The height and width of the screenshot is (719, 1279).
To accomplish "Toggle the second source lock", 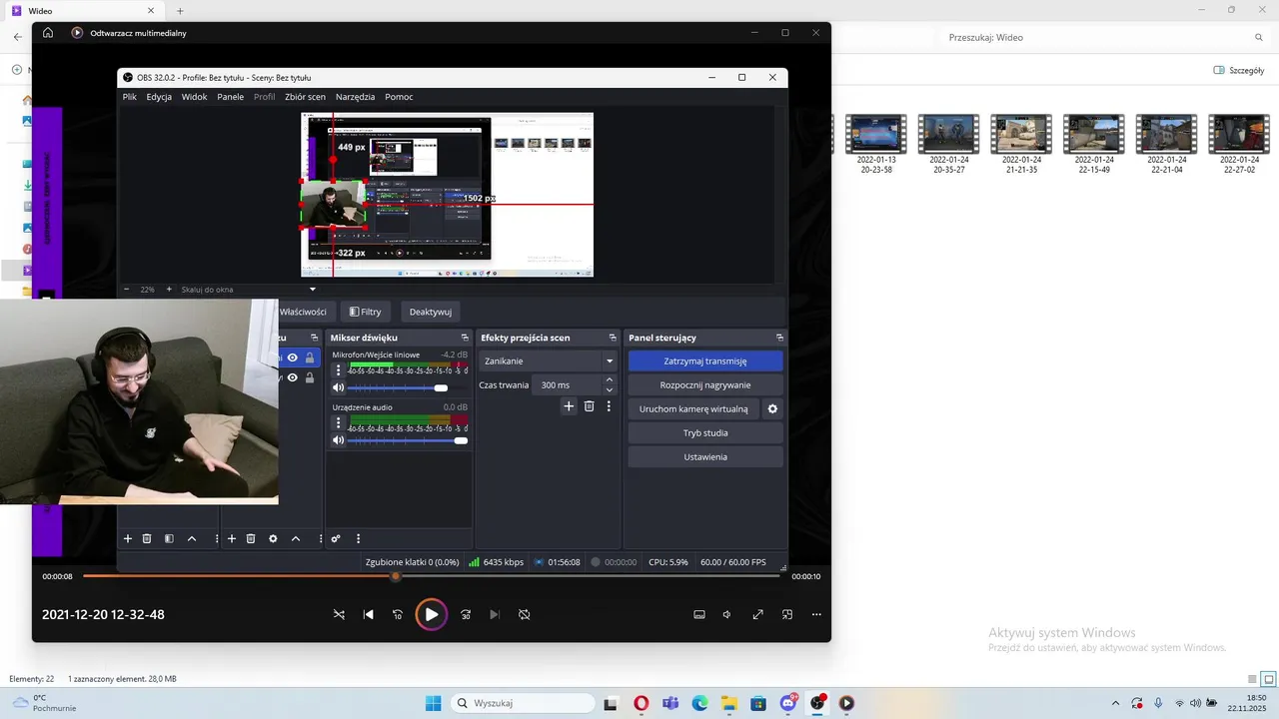I will [309, 377].
